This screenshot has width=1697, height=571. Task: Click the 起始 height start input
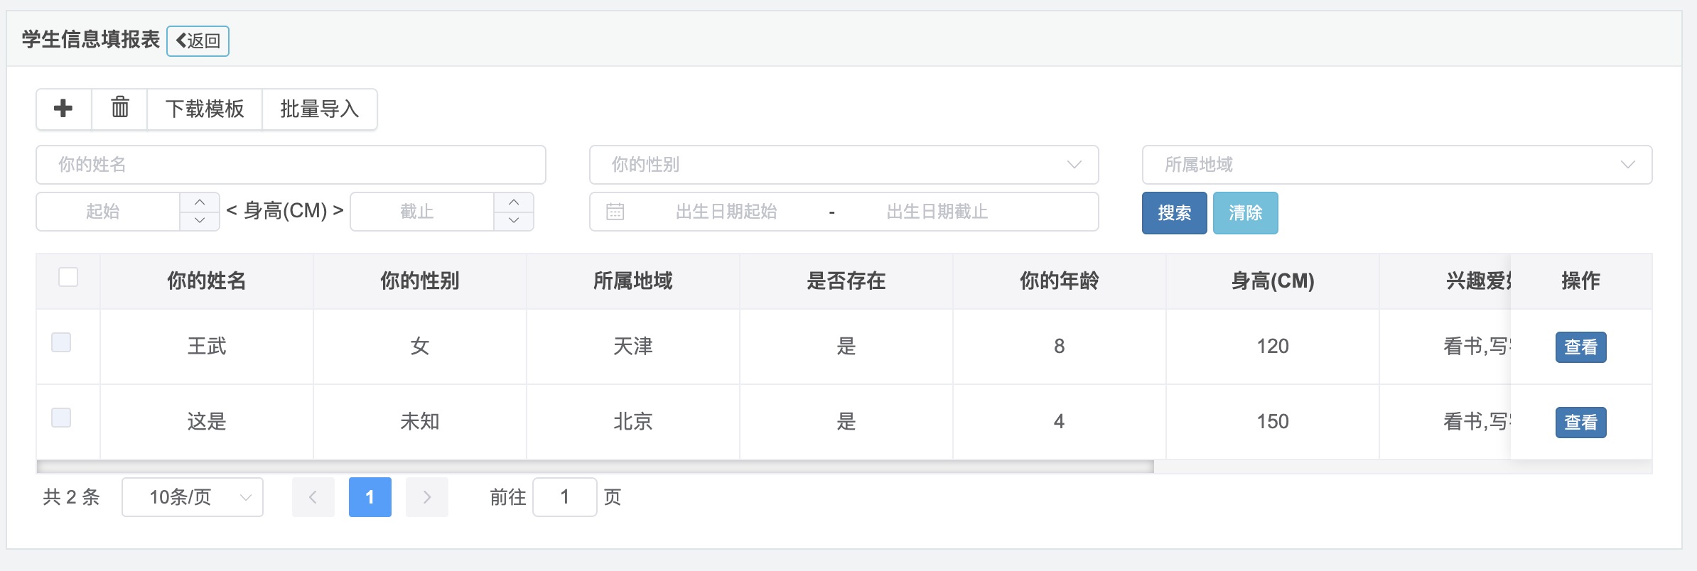click(x=108, y=212)
